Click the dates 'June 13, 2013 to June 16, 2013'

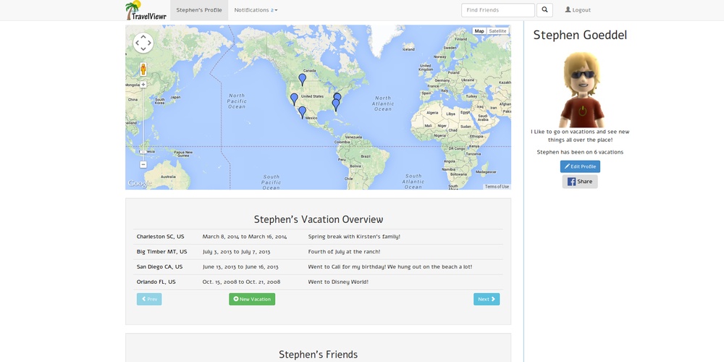tap(240, 267)
